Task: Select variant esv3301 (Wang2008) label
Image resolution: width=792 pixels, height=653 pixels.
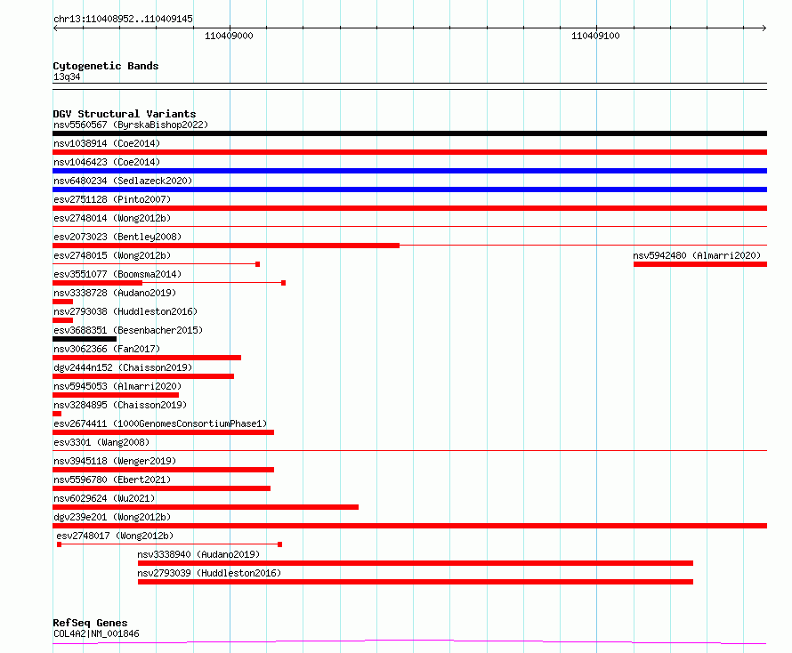Action: (101, 442)
